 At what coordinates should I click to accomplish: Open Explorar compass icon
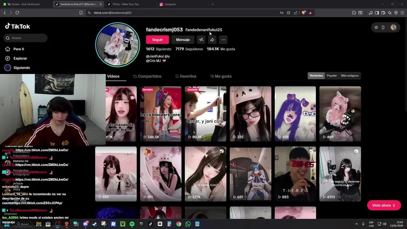coord(8,58)
